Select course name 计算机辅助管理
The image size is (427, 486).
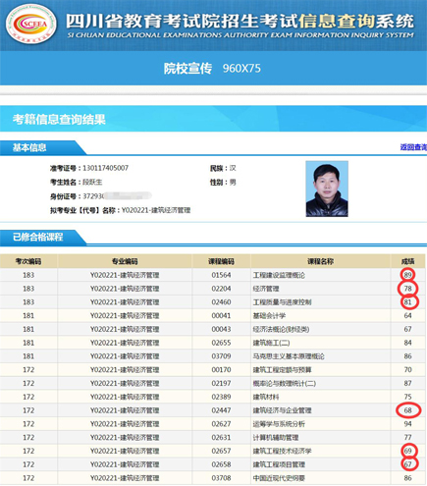(276, 438)
